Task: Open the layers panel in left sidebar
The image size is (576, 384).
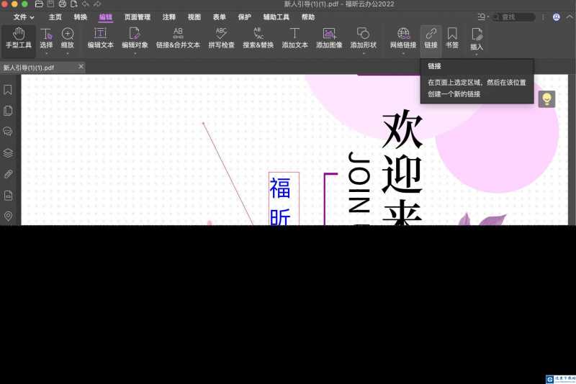Action: click(x=8, y=153)
